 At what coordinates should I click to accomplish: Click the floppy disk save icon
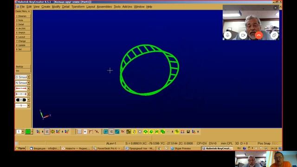tap(188, 132)
